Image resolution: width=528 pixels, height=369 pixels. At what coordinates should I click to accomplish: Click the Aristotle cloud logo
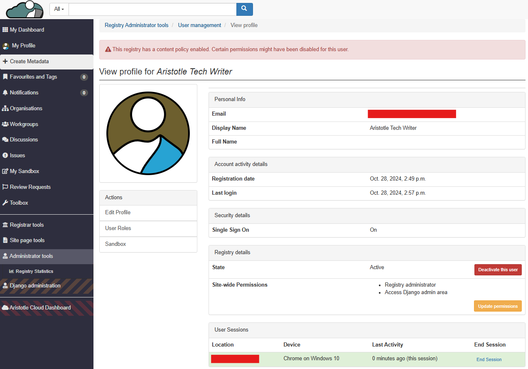[x=25, y=9]
